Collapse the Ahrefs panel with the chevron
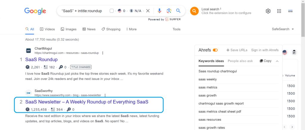 (277, 61)
